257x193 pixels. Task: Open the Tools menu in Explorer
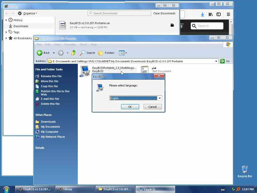coord(83,44)
